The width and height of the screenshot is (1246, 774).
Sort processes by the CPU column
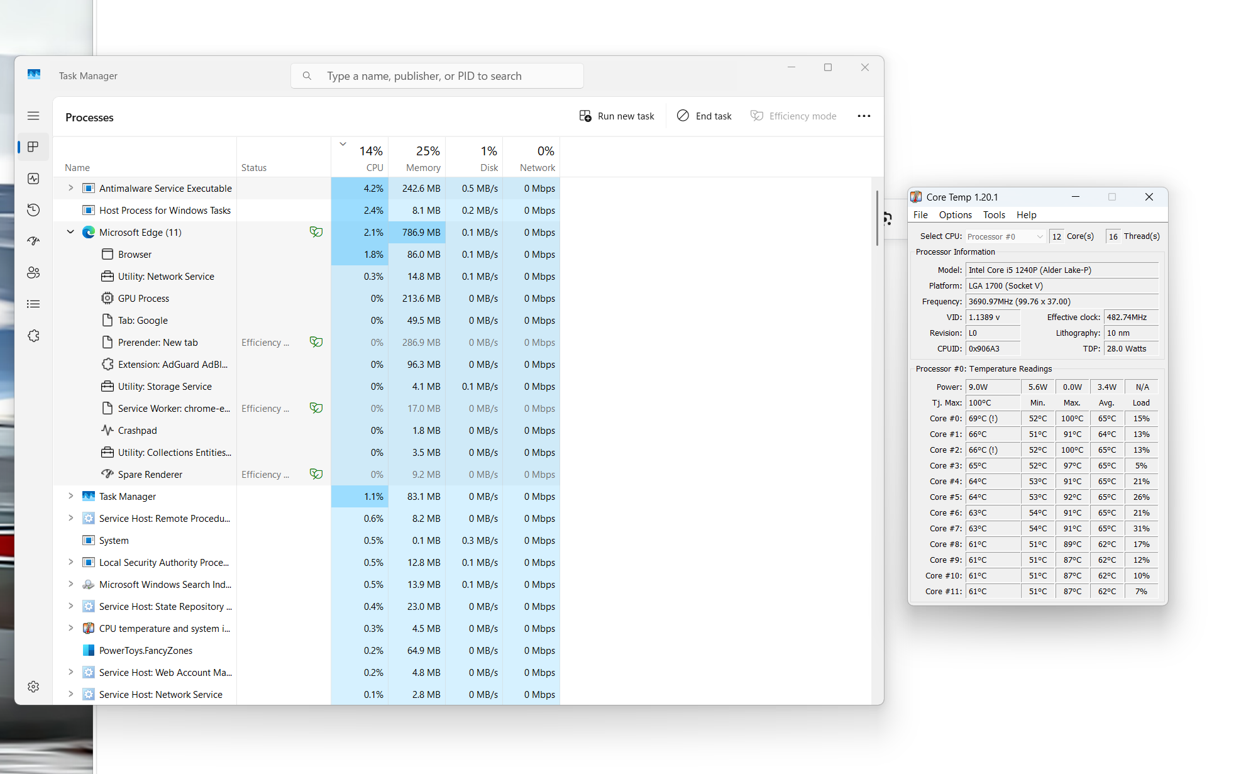360,157
